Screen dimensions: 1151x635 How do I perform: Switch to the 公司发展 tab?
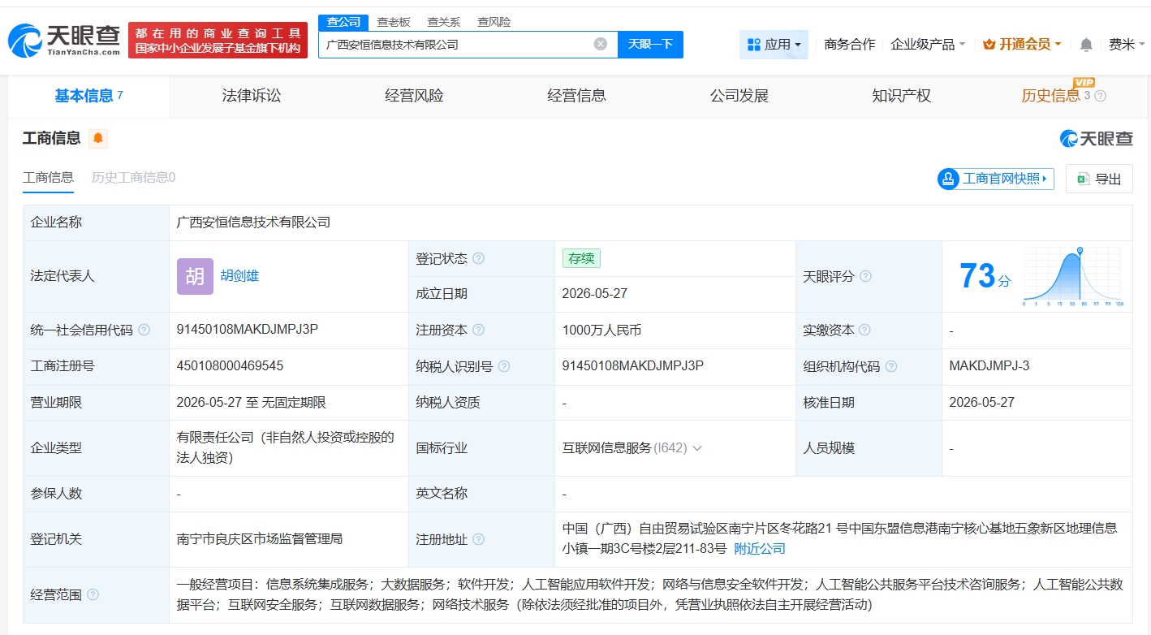(739, 96)
